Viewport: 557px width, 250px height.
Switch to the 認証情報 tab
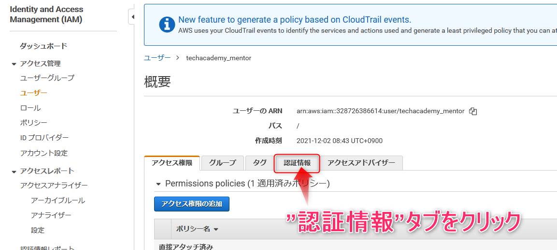[x=297, y=163]
